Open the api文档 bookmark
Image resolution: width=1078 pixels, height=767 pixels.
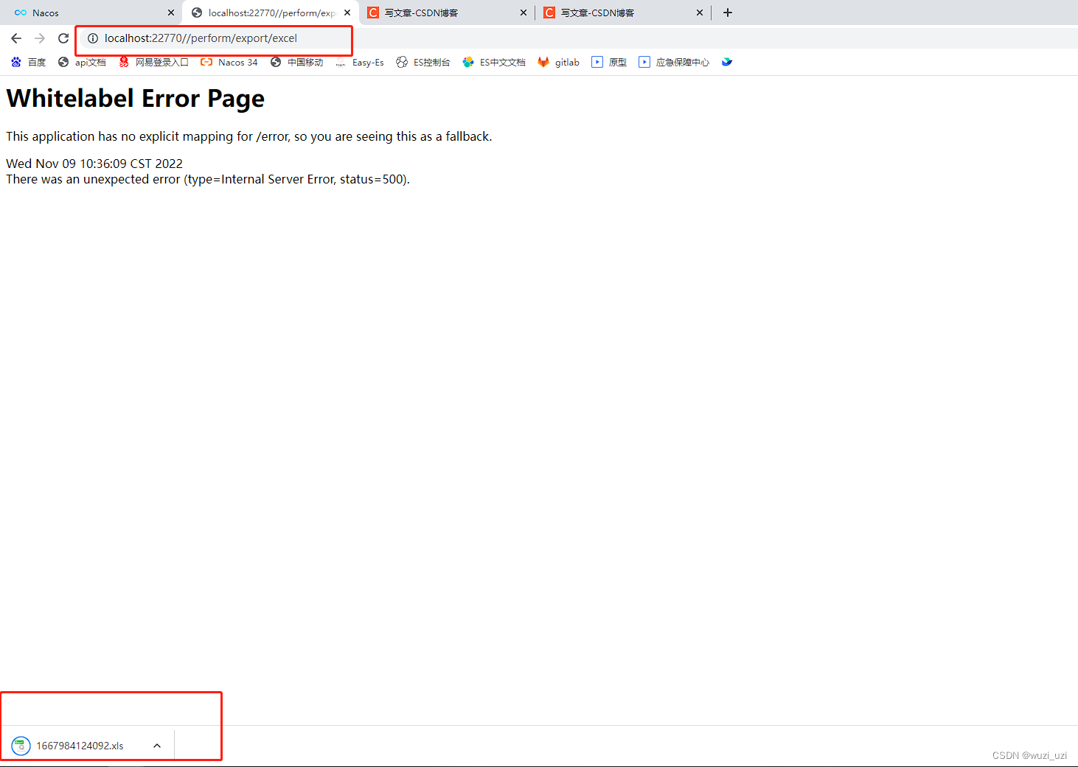tap(82, 63)
